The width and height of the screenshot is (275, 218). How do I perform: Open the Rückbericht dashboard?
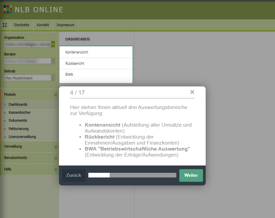[96, 63]
